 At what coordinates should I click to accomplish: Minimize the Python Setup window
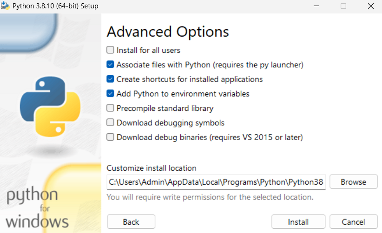(x=316, y=6)
